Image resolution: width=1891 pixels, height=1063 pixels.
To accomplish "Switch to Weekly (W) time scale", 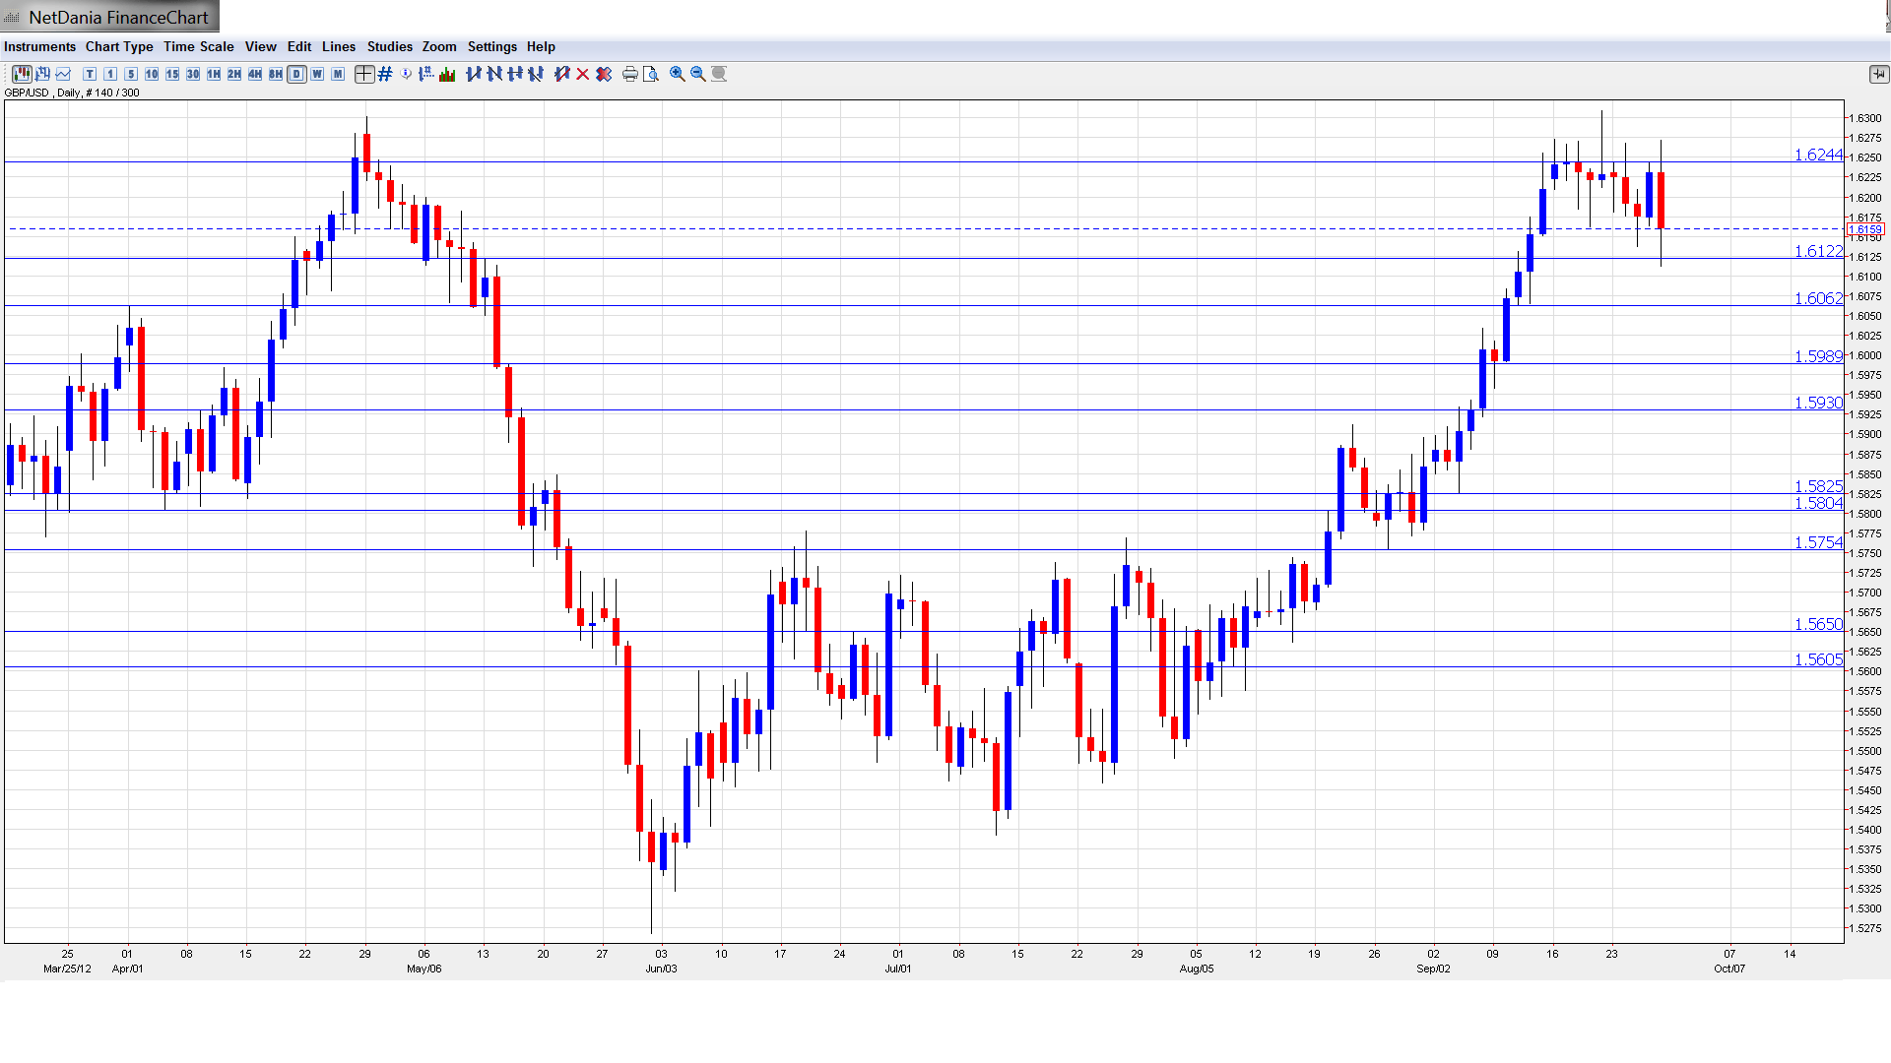I will point(317,74).
